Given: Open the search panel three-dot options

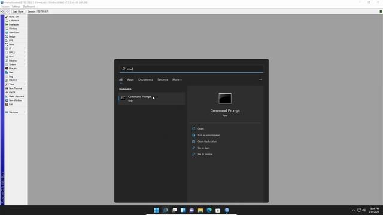Looking at the screenshot, I should [x=260, y=79].
